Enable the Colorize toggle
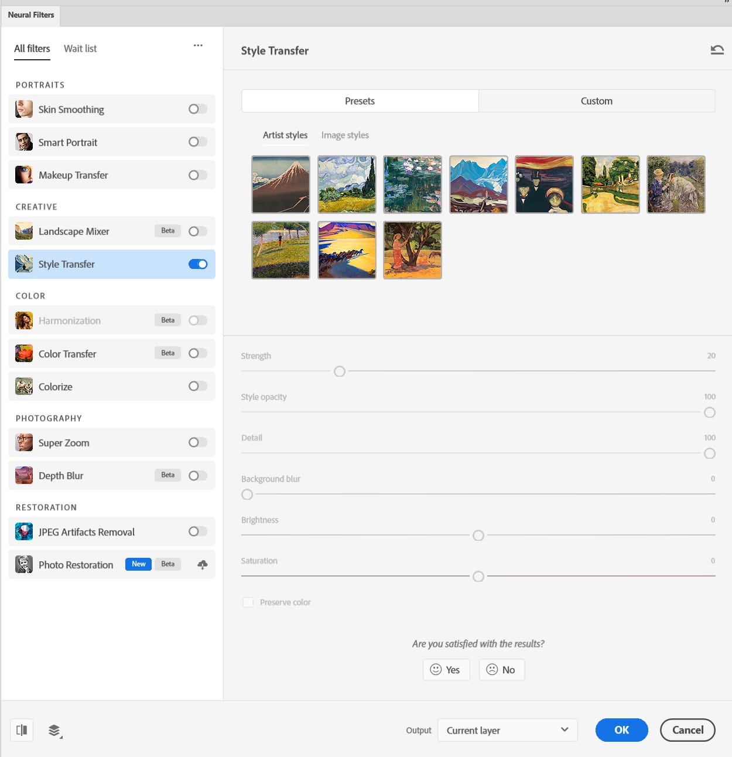The width and height of the screenshot is (732, 757). [197, 386]
